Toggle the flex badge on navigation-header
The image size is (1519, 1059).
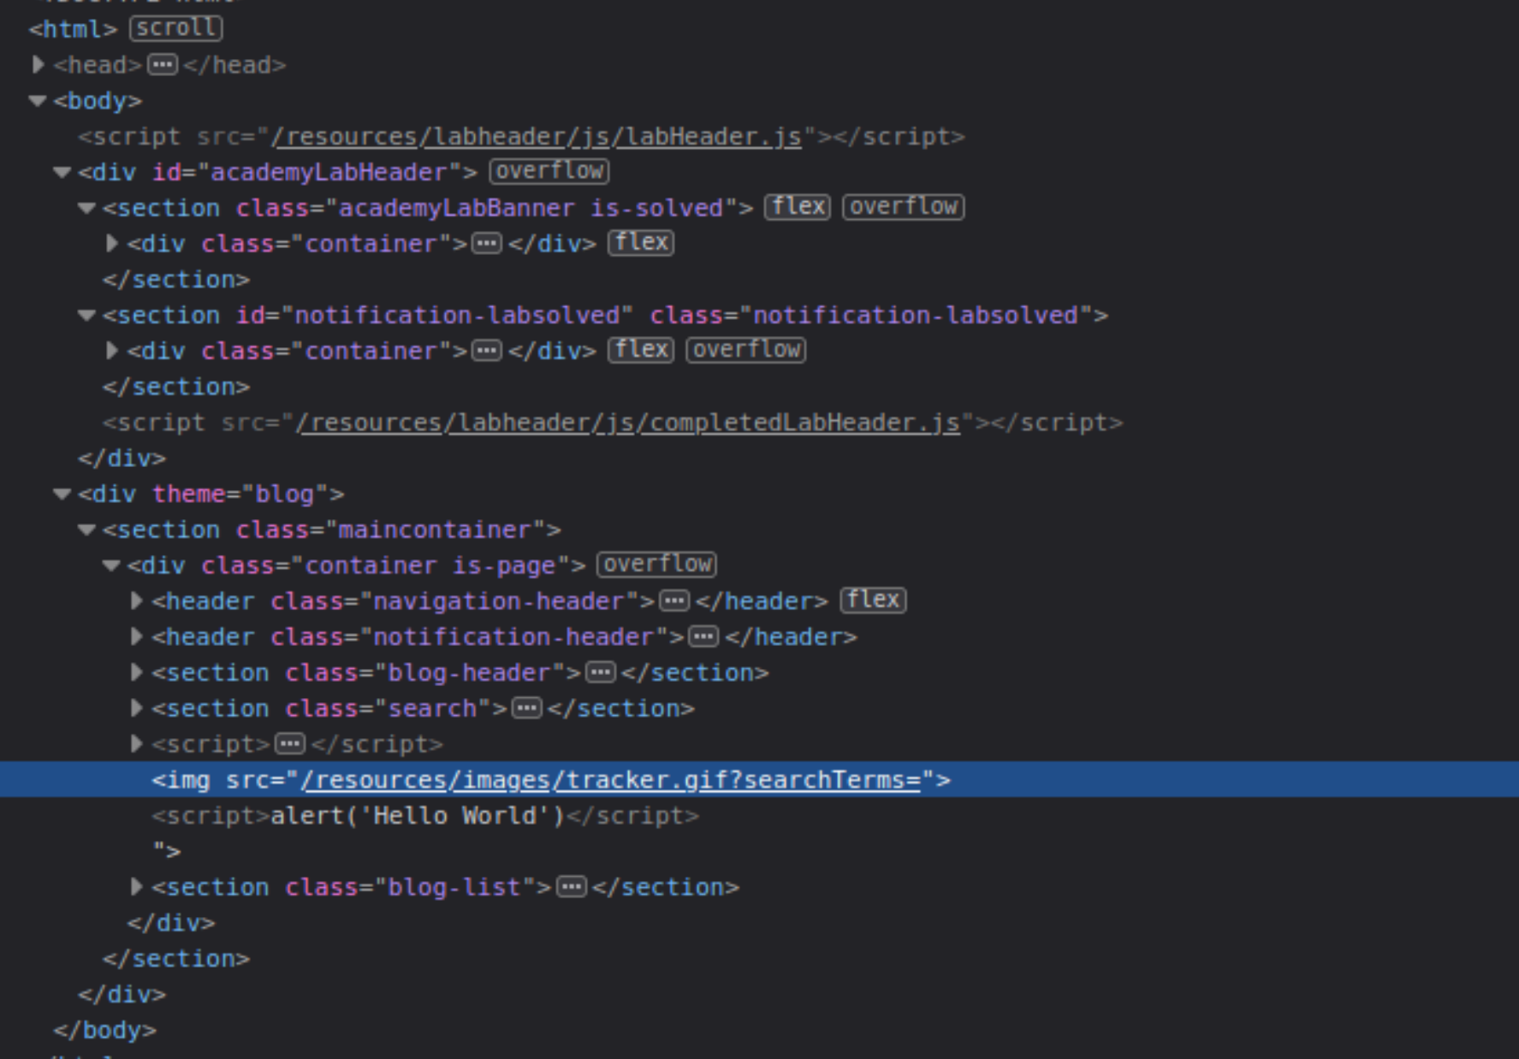tap(874, 600)
